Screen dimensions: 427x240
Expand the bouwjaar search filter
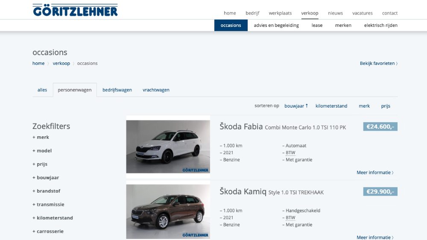tap(46, 178)
